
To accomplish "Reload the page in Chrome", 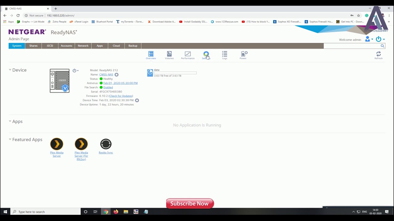I will tap(18, 15).
